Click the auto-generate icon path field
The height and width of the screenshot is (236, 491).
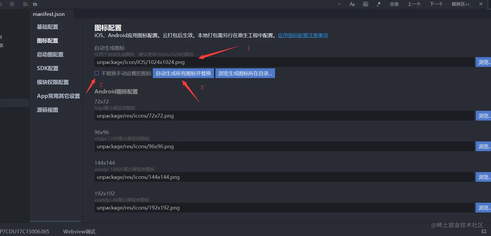[x=284, y=62]
